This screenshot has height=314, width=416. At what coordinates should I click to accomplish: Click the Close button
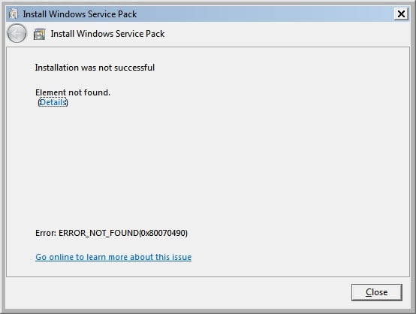(x=377, y=292)
